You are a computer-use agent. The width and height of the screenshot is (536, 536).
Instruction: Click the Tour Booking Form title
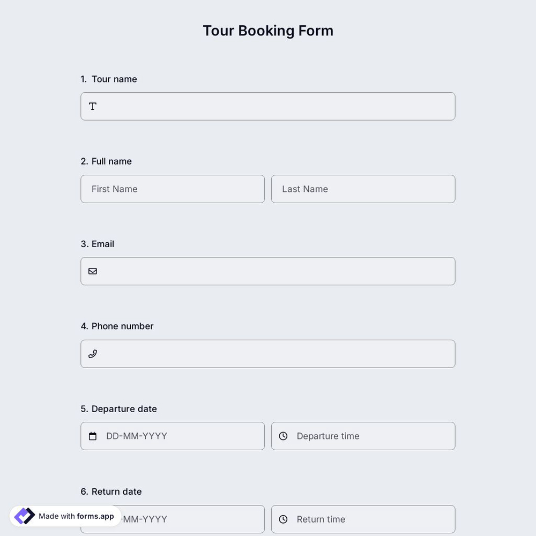[x=268, y=31]
